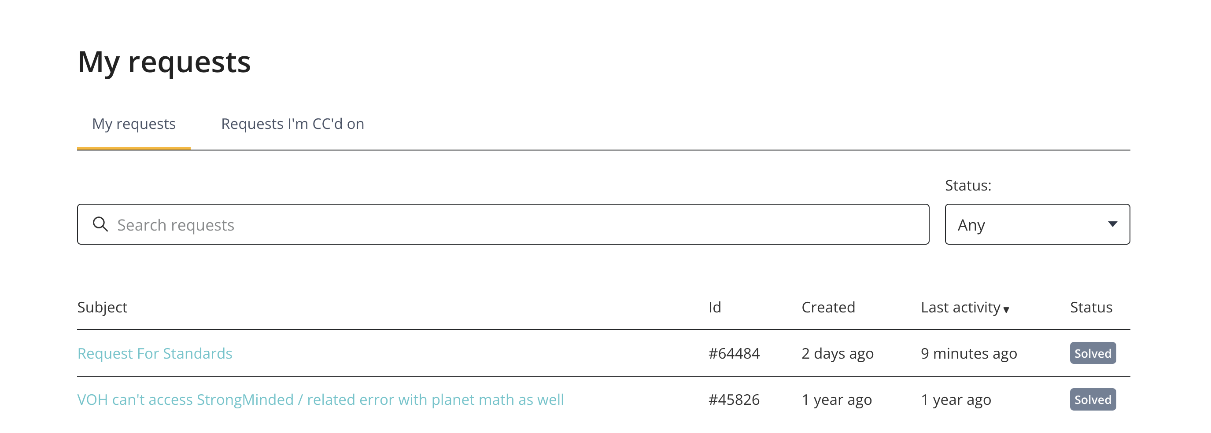
Task: Open Requests I'm CC'd on tab
Action: coord(292,124)
